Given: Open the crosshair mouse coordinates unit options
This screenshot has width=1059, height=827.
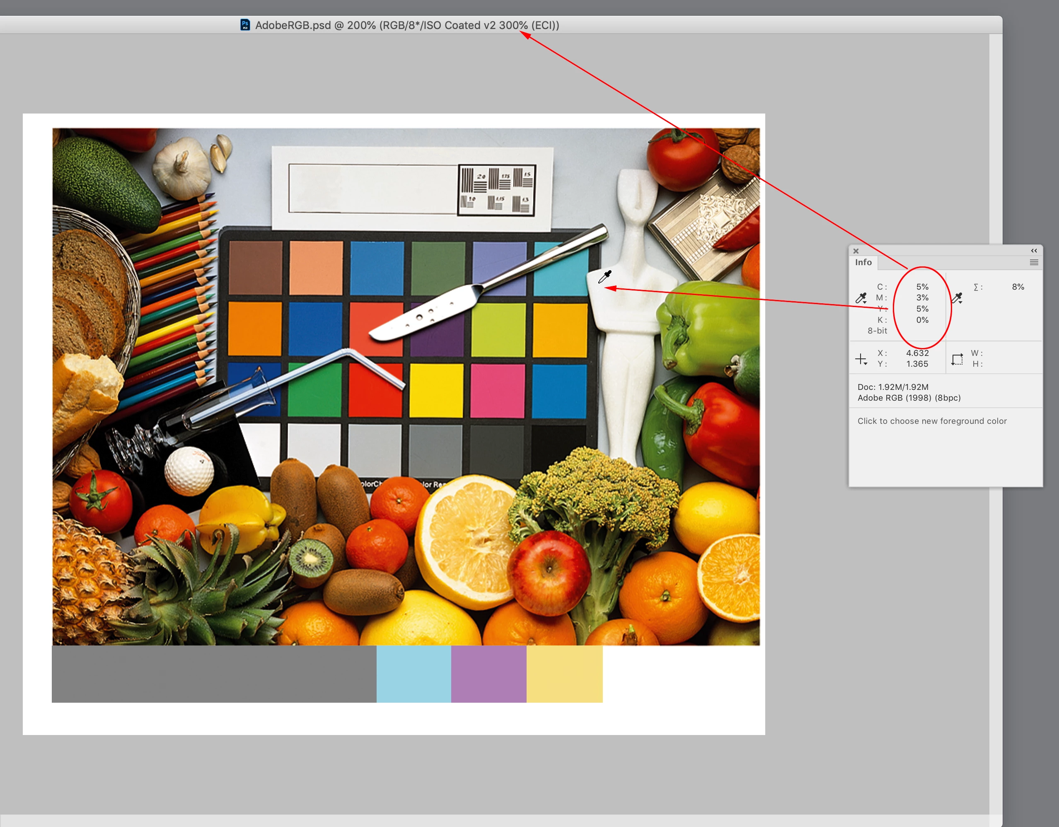Looking at the screenshot, I should pyautogui.click(x=861, y=359).
